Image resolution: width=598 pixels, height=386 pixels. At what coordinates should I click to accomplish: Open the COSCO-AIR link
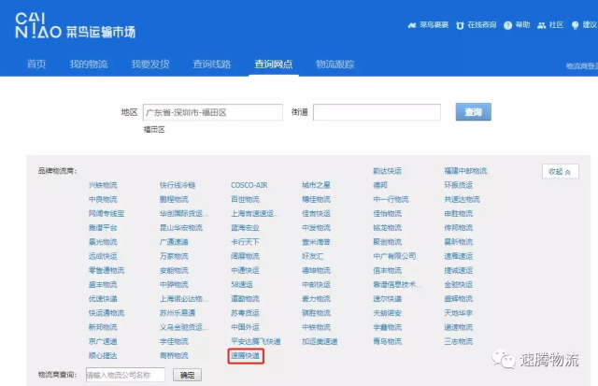(x=249, y=185)
